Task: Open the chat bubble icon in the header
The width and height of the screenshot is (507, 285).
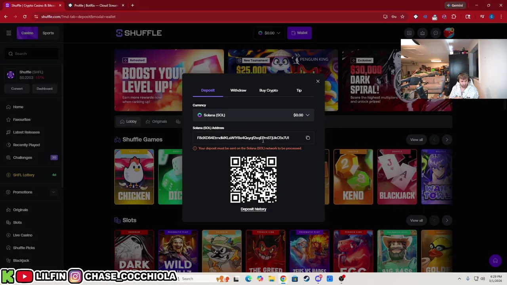Action: pyautogui.click(x=435, y=33)
